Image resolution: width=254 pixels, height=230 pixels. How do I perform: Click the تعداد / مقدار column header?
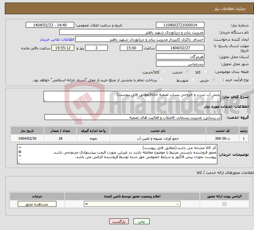coord(60,131)
